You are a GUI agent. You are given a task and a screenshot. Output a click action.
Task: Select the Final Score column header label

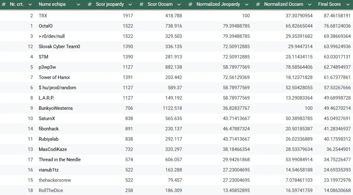tap(329, 4)
